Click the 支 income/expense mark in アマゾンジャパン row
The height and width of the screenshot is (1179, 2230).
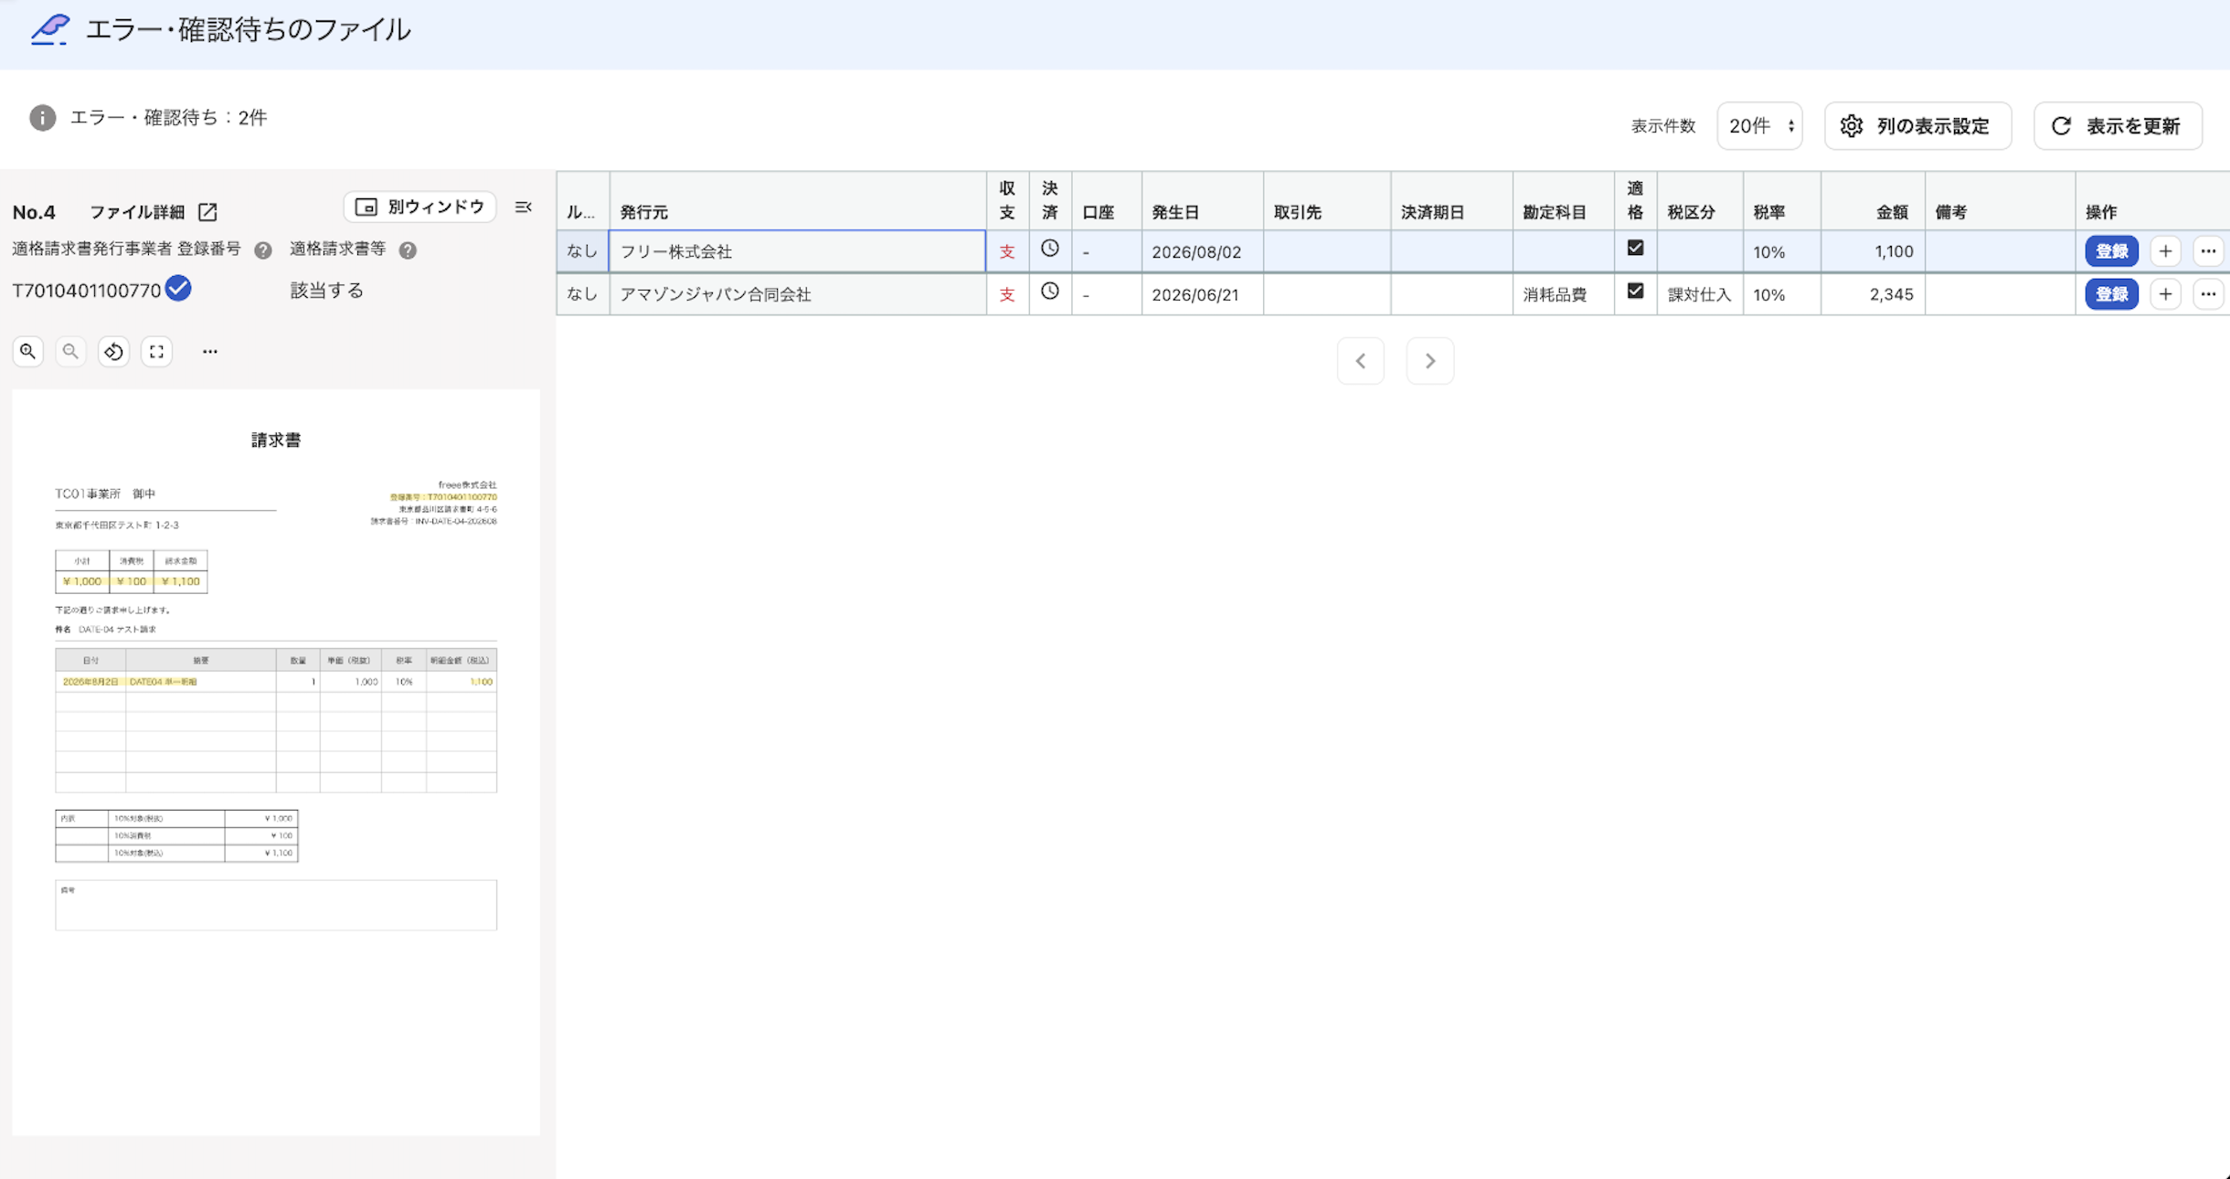[1007, 294]
